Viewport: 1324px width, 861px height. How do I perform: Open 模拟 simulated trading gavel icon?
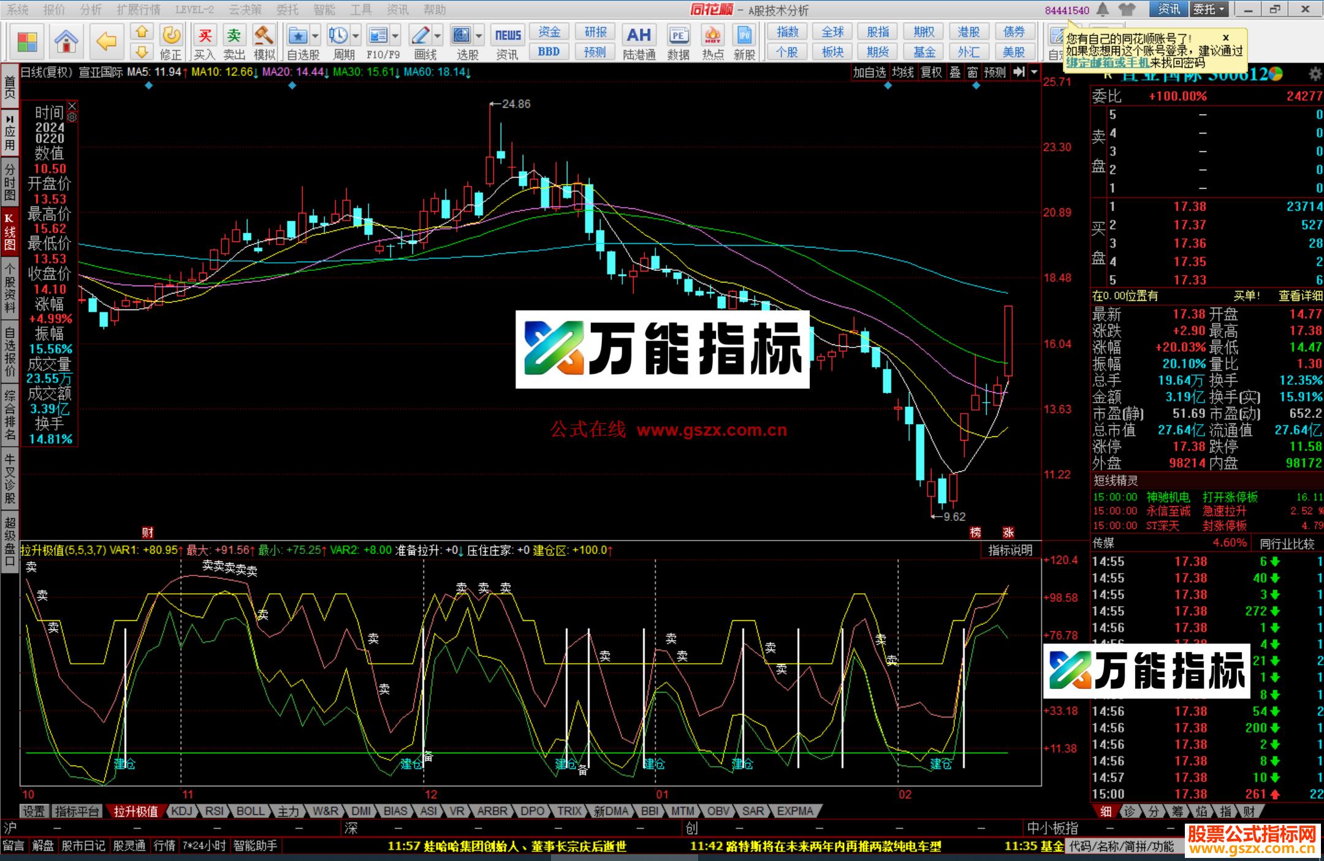pyautogui.click(x=264, y=36)
